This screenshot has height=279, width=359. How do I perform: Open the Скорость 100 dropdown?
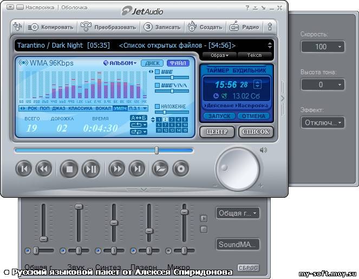(323, 47)
